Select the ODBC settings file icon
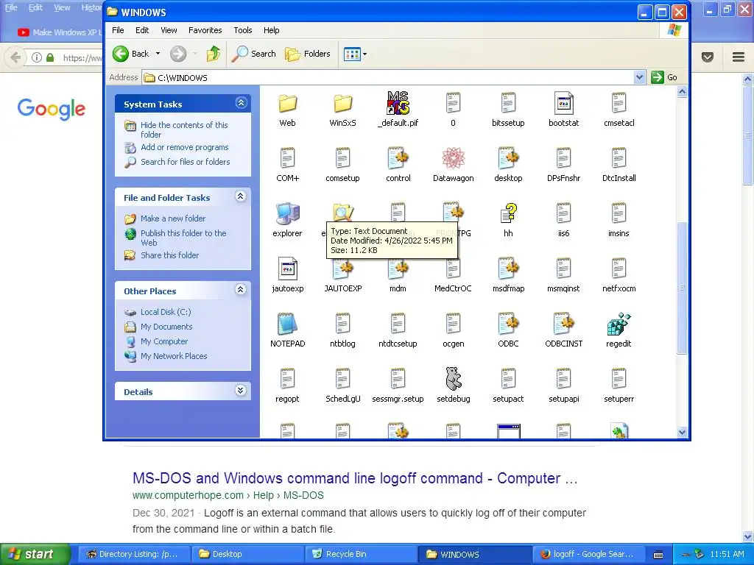Viewport: 754px width, 565px height. pos(508,324)
